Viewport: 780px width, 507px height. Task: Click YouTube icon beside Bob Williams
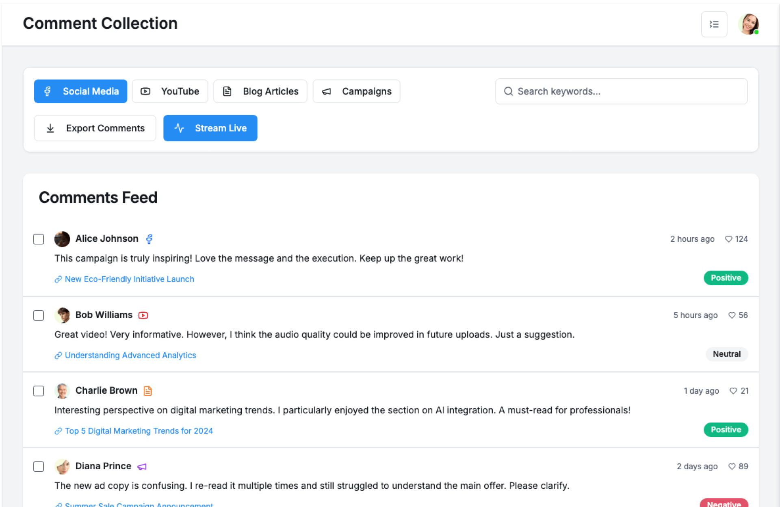143,315
